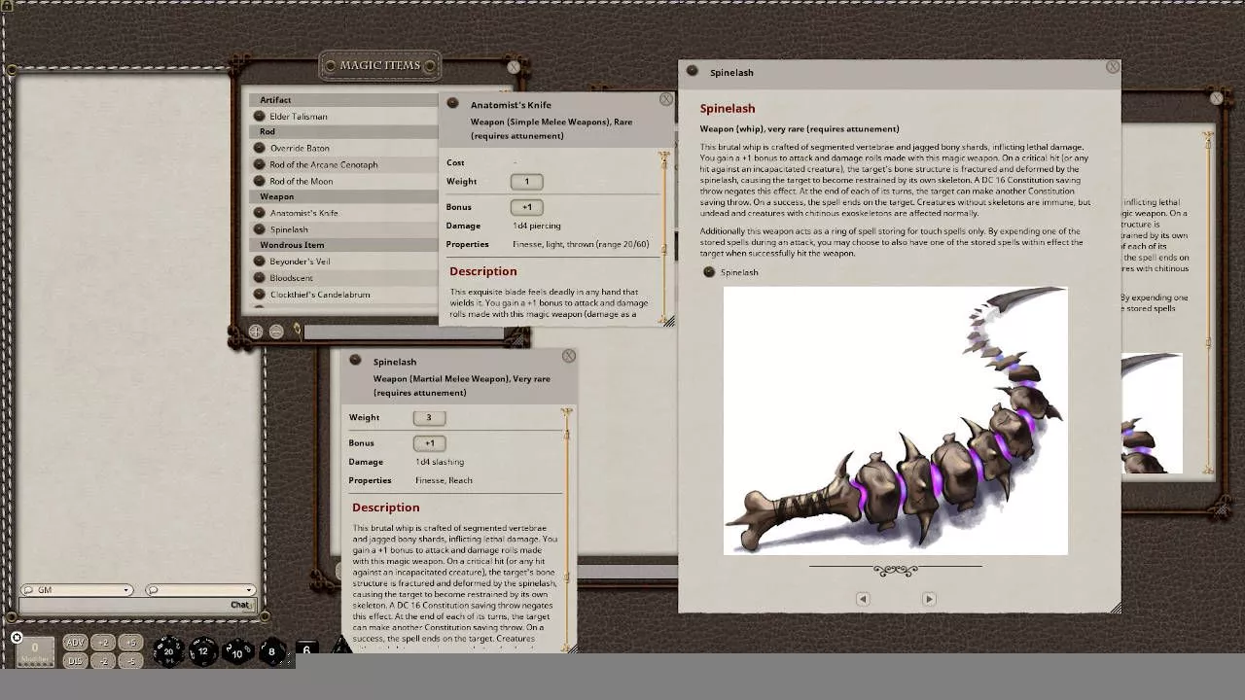Toggle the ADV advantage button
Screen dimensions: 1245x700
(75, 643)
